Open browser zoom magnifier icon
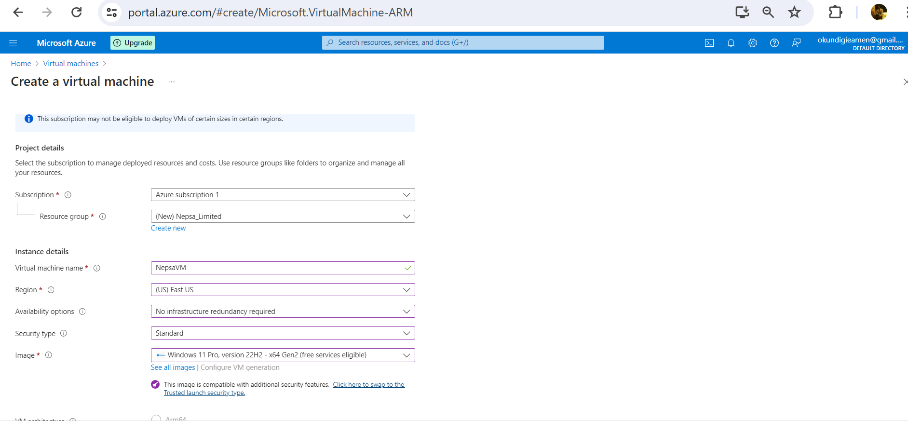Viewport: 908px width, 421px height. [768, 13]
